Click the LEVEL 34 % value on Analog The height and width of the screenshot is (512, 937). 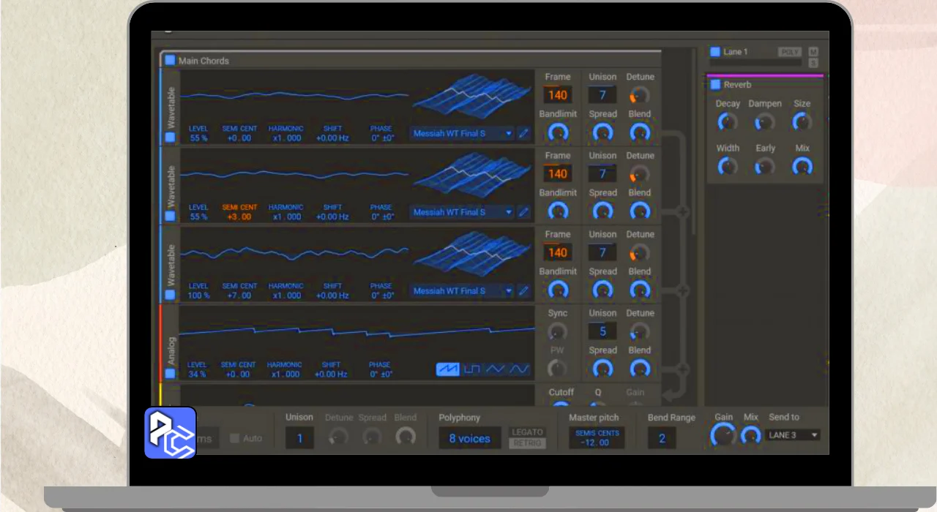[x=198, y=374]
